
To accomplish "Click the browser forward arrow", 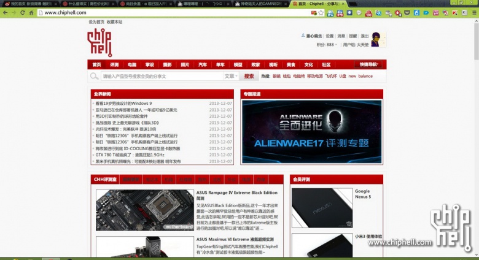I will tap(14, 13).
